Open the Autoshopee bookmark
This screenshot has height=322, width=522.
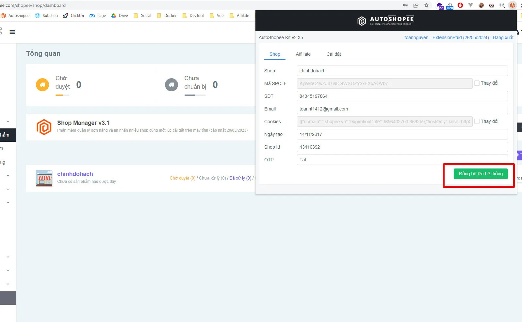click(x=15, y=16)
